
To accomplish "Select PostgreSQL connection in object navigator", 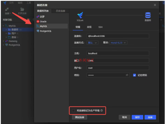I will [14, 45].
